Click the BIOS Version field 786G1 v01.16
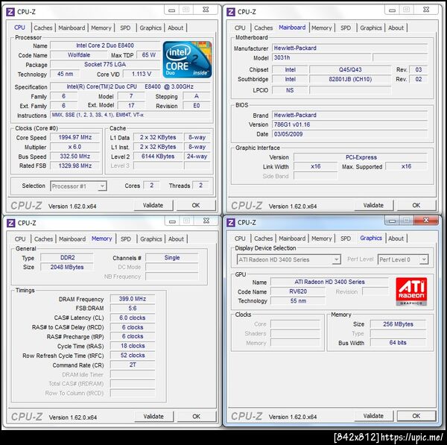Viewport: 447px width, 445px height. (x=349, y=124)
